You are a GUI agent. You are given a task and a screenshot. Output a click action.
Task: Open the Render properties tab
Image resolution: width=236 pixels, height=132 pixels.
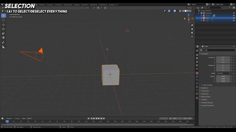(x=197, y=55)
